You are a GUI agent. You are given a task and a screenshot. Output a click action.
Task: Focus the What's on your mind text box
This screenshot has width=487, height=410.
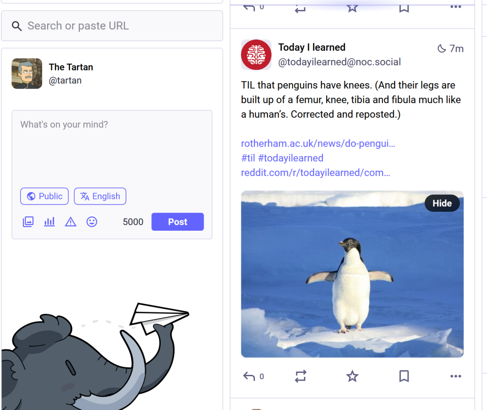tap(112, 147)
